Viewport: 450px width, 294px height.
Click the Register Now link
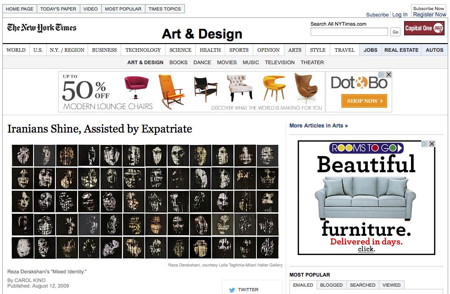[430, 15]
